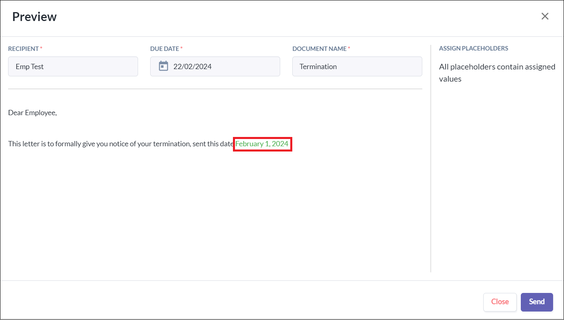The width and height of the screenshot is (564, 320).
Task: Open the calendar icon in Due Date
Action: [164, 66]
